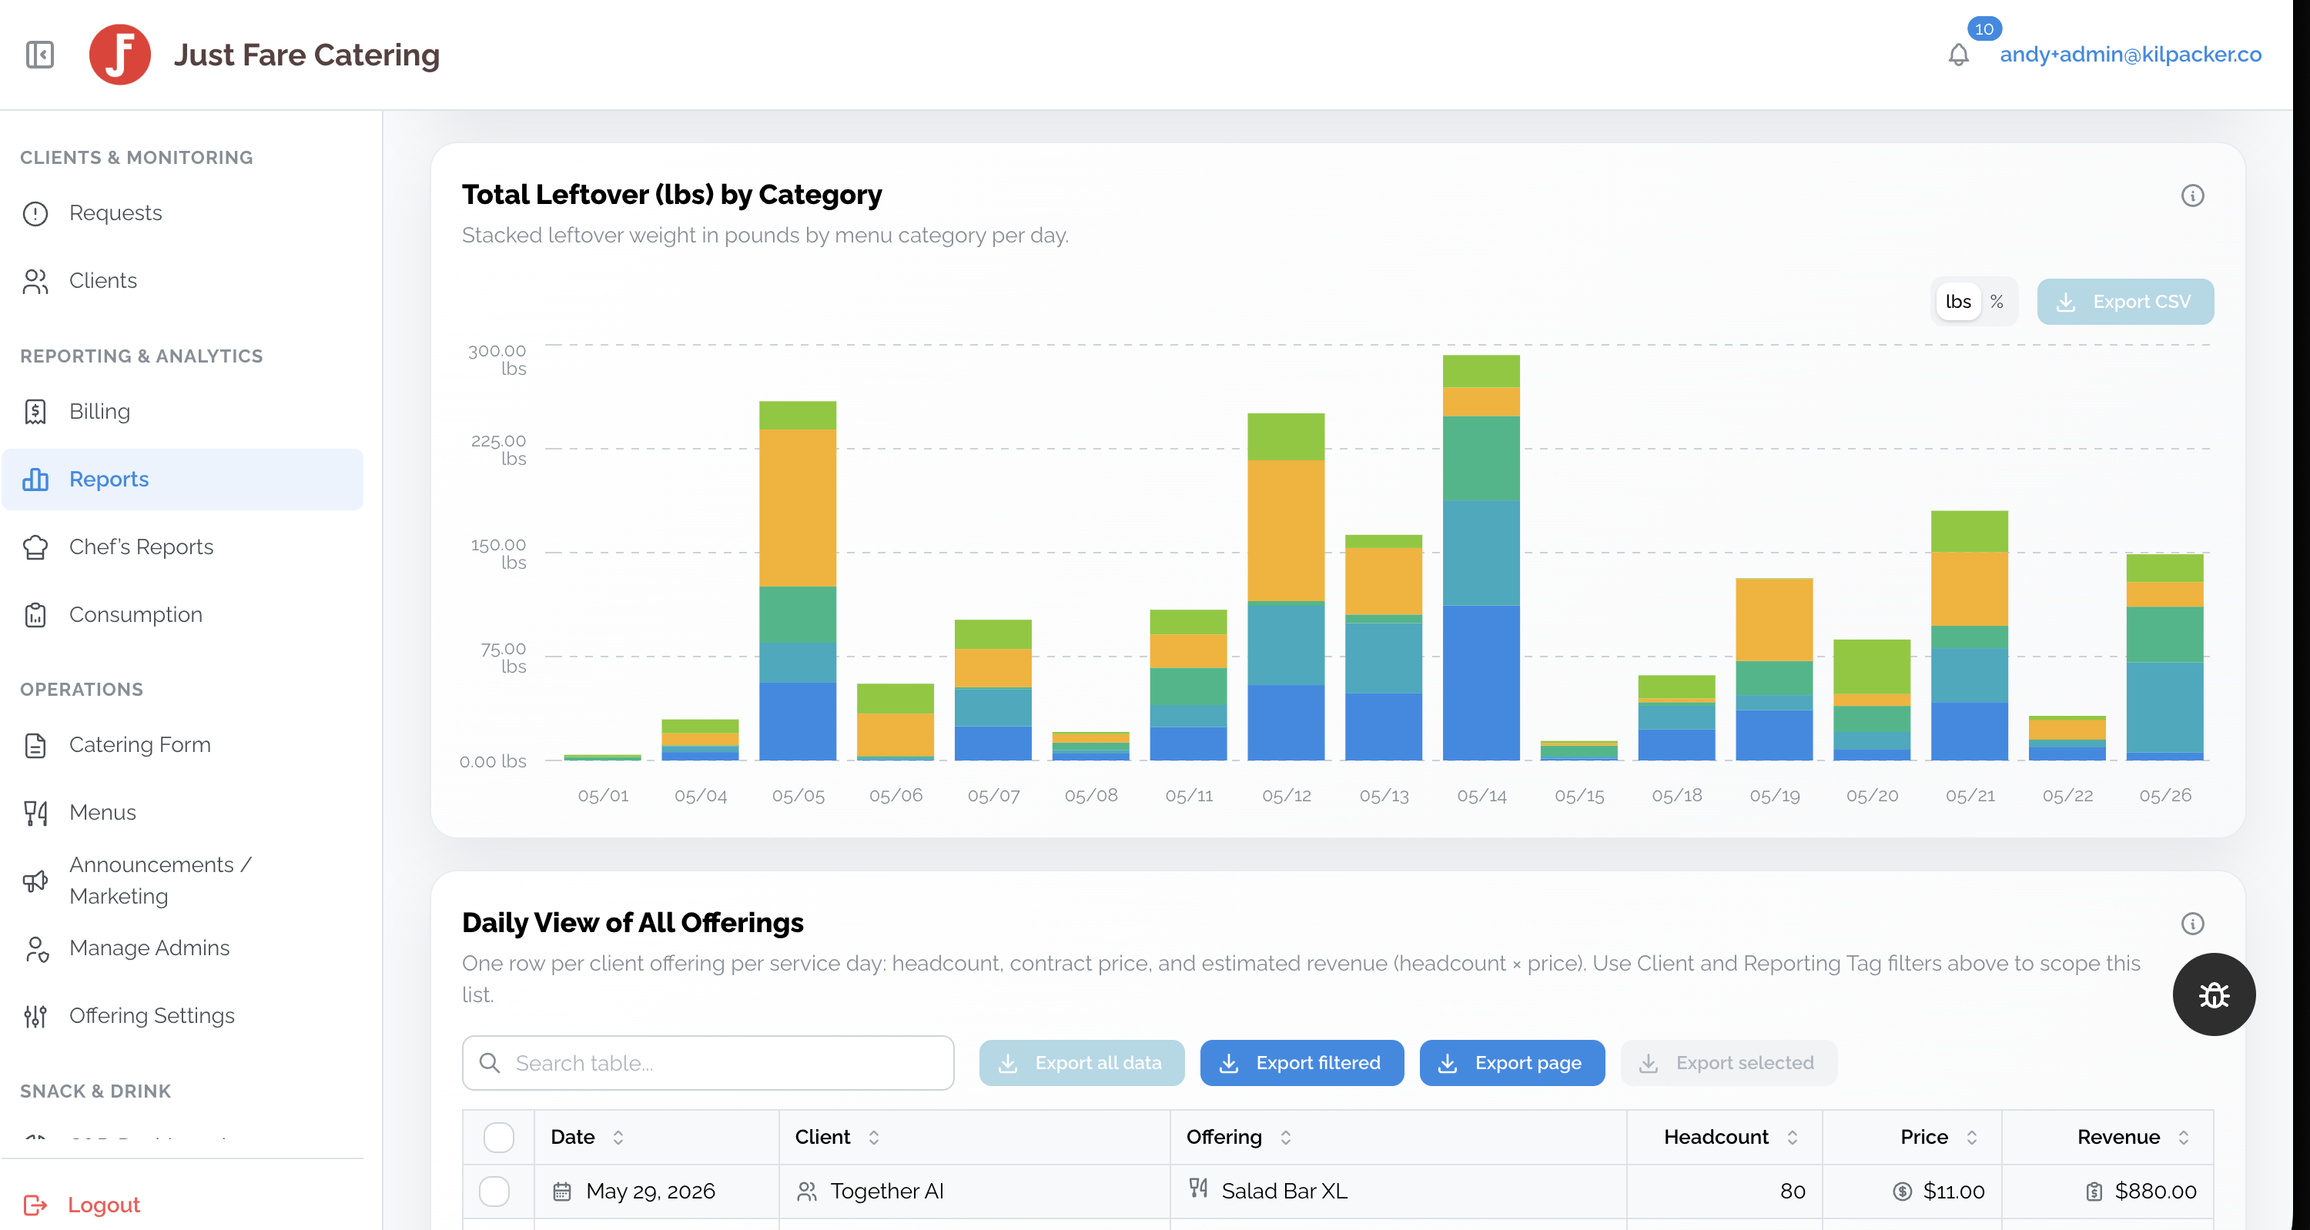The image size is (2310, 1230).
Task: Toggle the select-all rows checkbox
Action: (x=499, y=1138)
